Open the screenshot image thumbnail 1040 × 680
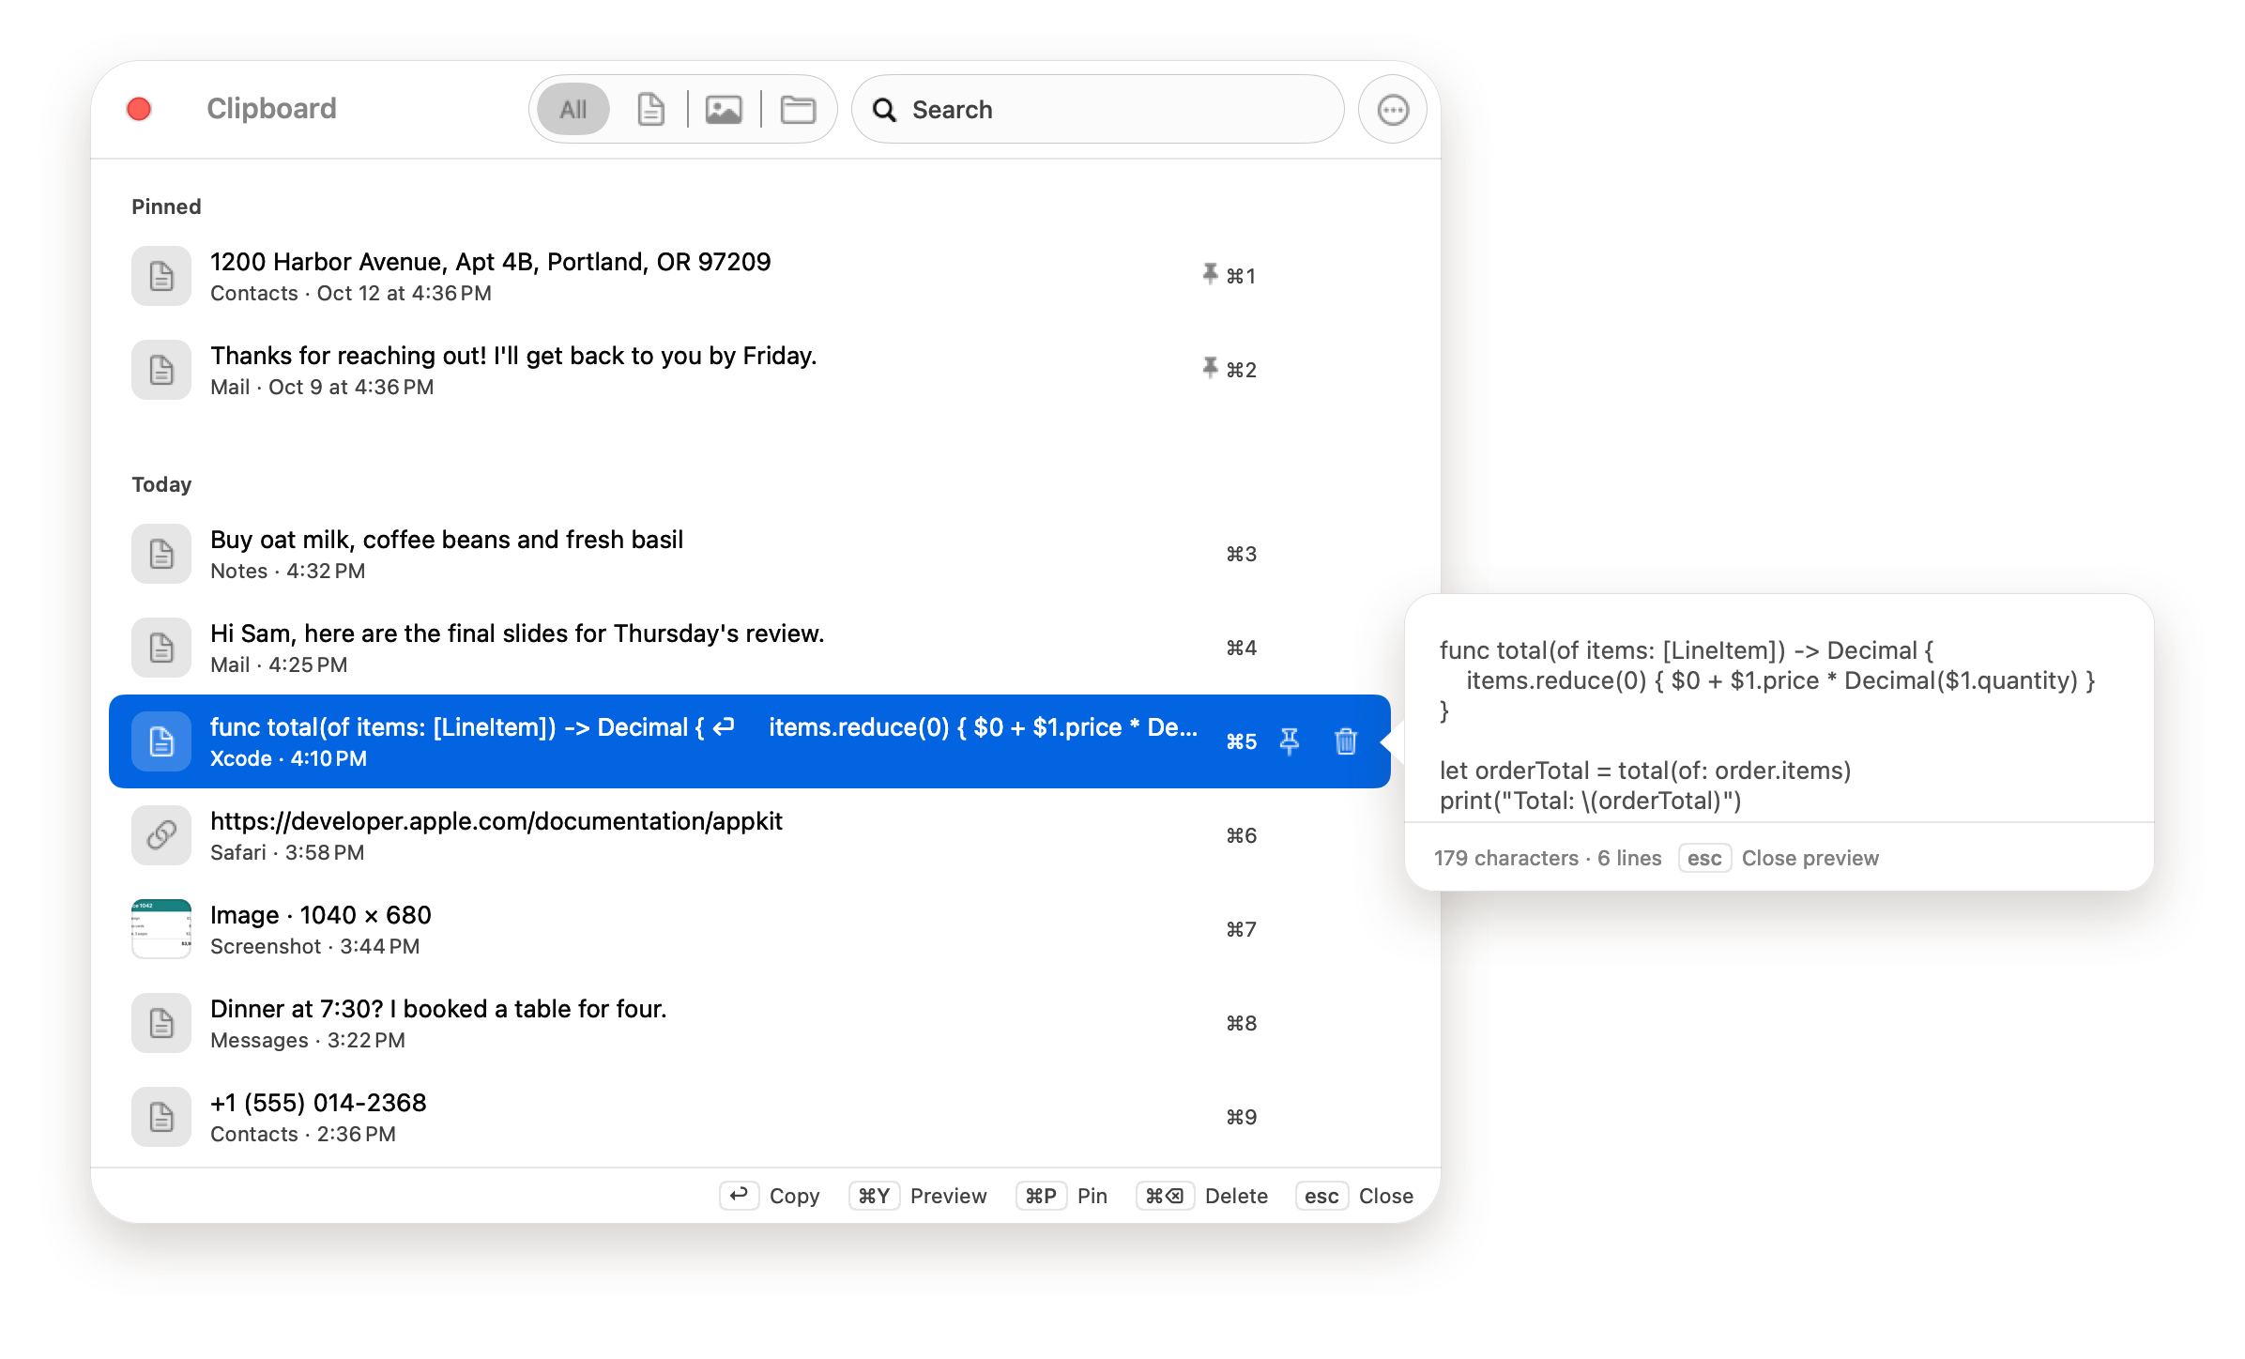This screenshot has width=2245, height=1359. pyautogui.click(x=161, y=929)
